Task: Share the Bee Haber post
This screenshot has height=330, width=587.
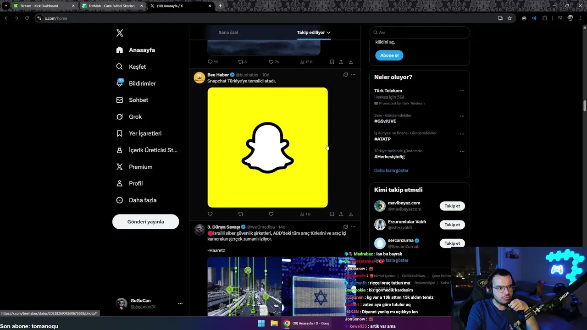Action: pyautogui.click(x=341, y=214)
